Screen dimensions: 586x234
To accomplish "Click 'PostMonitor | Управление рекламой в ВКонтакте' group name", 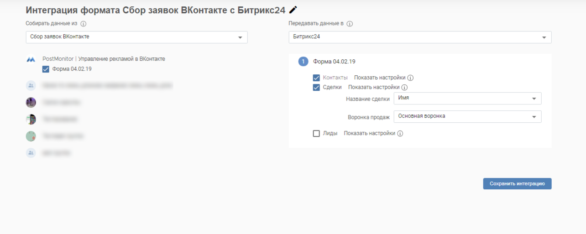I will pos(104,59).
